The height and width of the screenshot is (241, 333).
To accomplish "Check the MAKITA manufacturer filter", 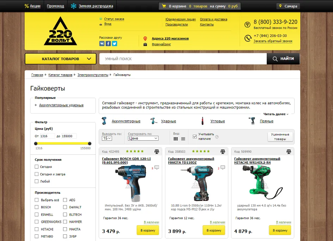I will point(65,229).
